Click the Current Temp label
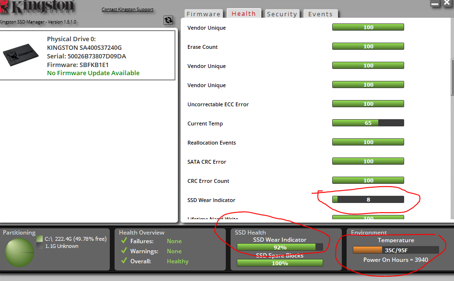Viewport: 454px width, 281px height. [x=205, y=124]
